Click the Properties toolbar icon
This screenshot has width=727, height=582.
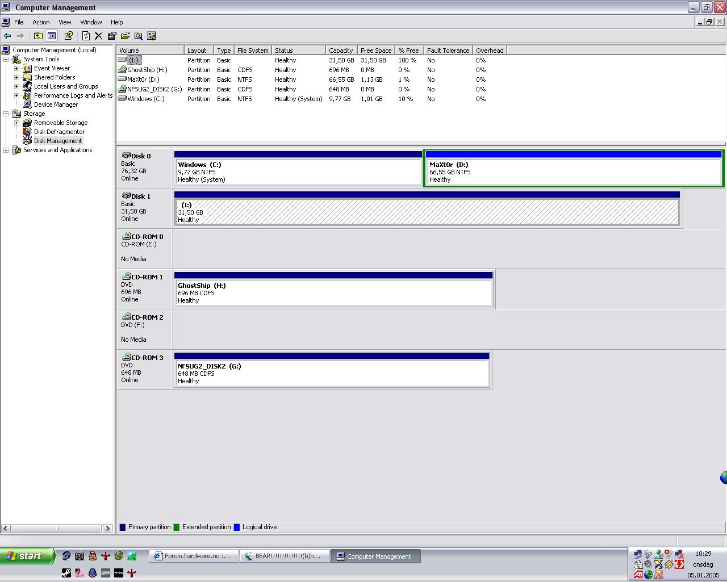coord(112,36)
